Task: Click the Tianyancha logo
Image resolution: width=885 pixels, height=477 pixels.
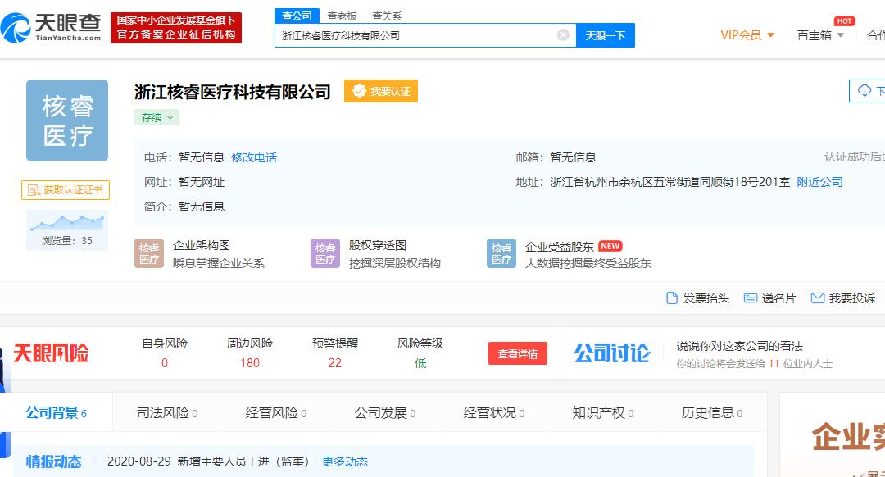Action: click(x=49, y=25)
